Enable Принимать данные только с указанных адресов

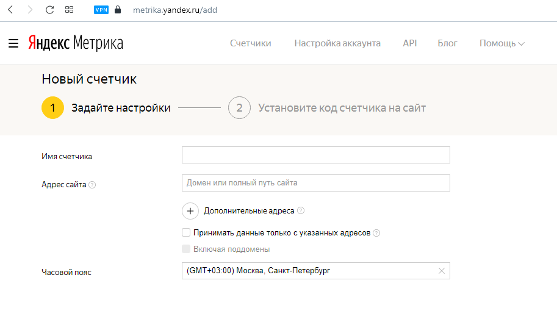point(186,232)
